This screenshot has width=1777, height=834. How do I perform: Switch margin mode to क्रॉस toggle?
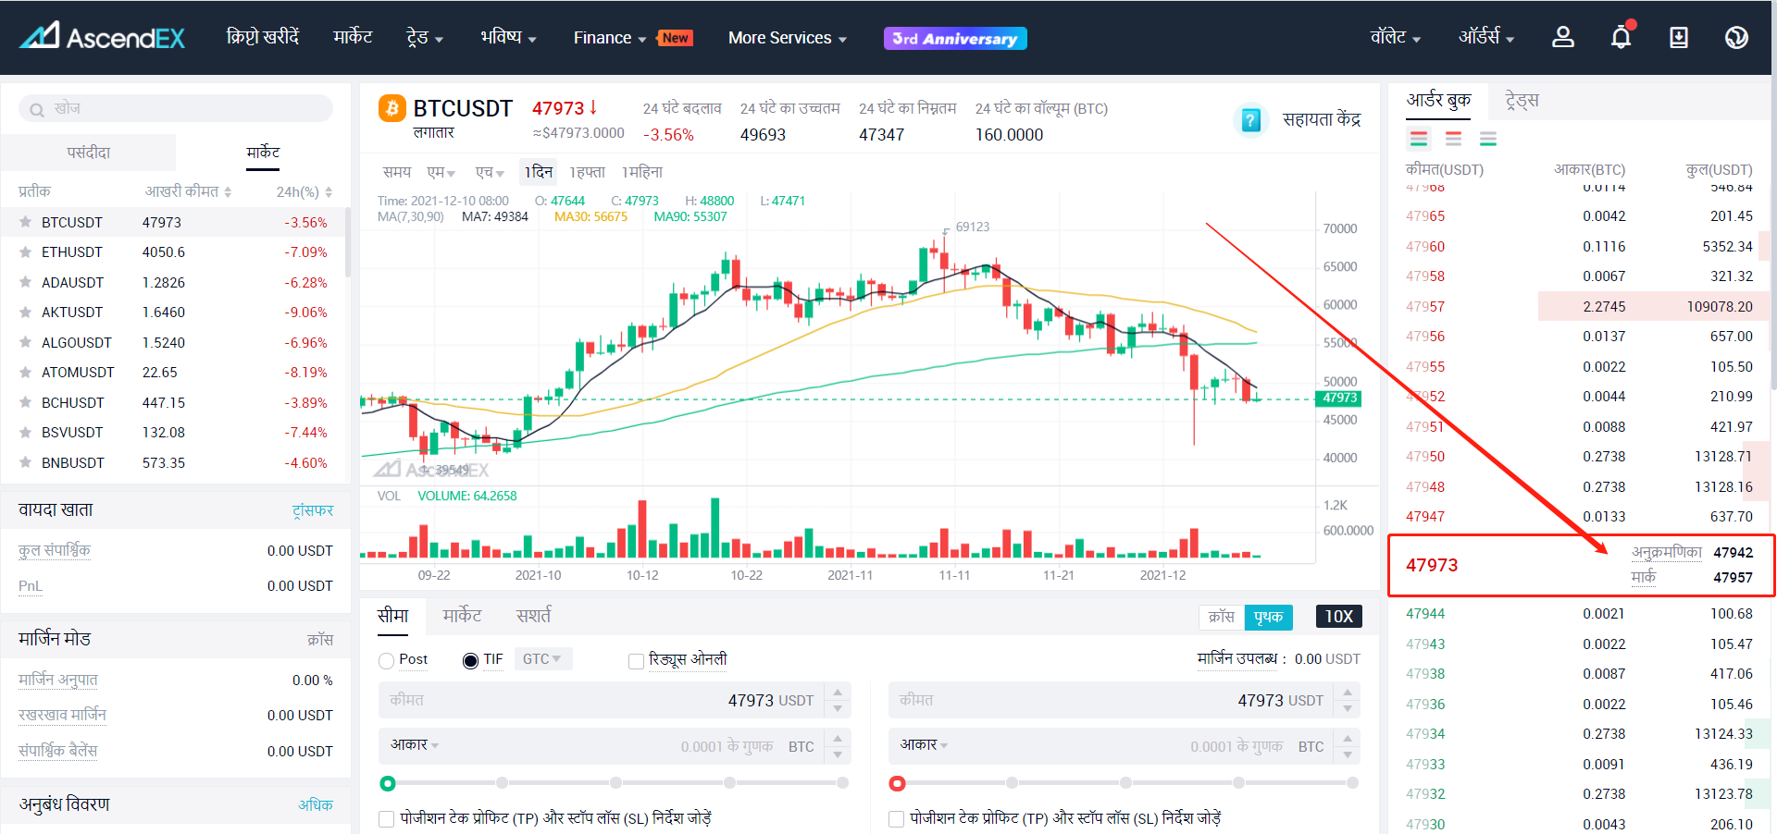click(x=1222, y=617)
